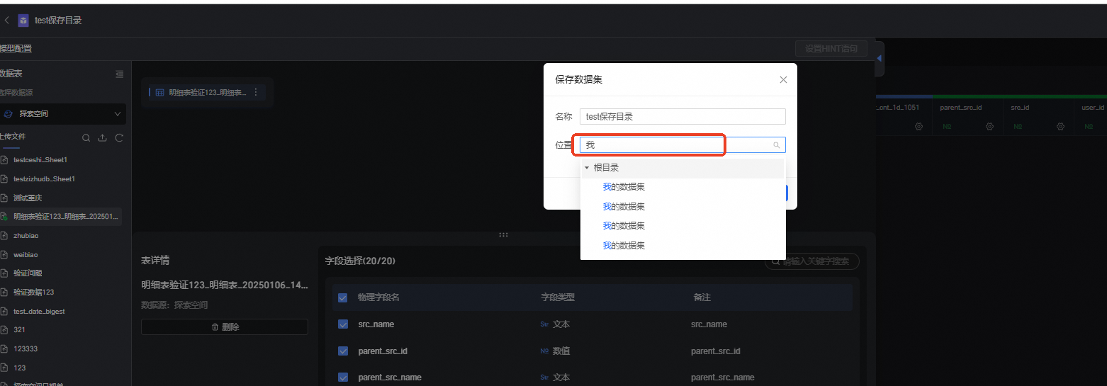
Task: Collapse the 数据表 panel with the indent icon
Action: click(119, 74)
